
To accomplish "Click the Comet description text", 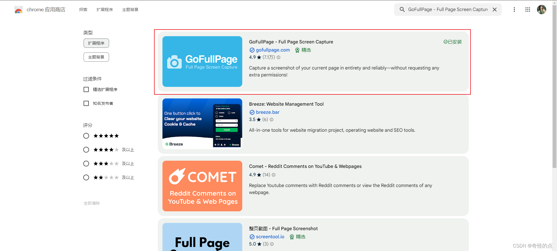I will pos(341,189).
